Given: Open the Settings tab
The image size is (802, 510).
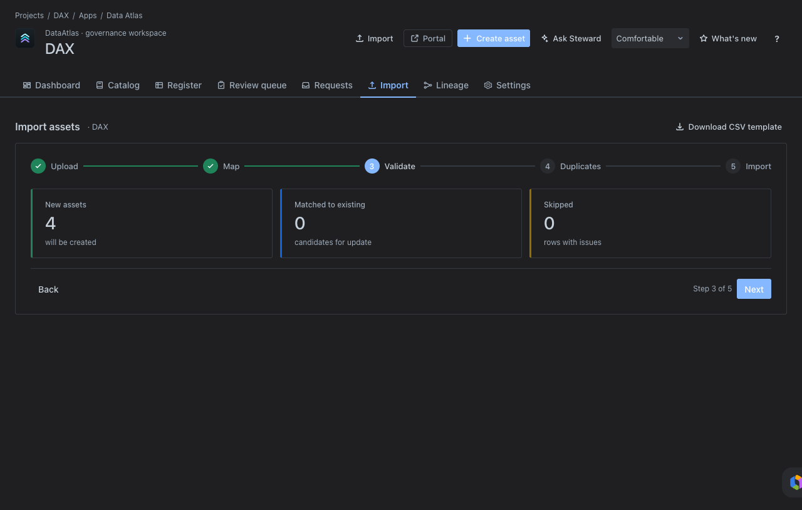Looking at the screenshot, I should pos(507,85).
